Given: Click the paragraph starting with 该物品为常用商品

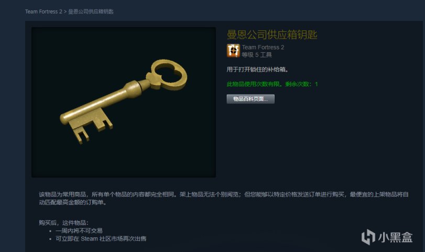Looking at the screenshot, I should coord(224,198).
